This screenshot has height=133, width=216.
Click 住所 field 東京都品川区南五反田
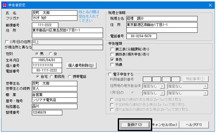pyautogui.click(x=67, y=30)
